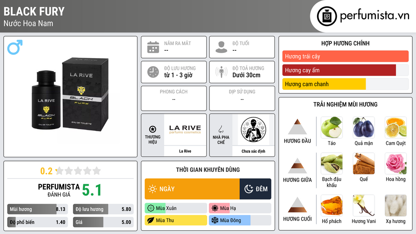Select the Hương trái cây accord bar
Viewport: 416px width, 234px height.
click(345, 56)
